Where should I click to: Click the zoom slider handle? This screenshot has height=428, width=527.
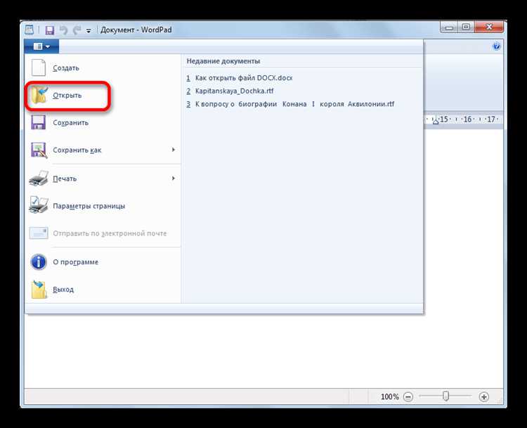tap(445, 396)
